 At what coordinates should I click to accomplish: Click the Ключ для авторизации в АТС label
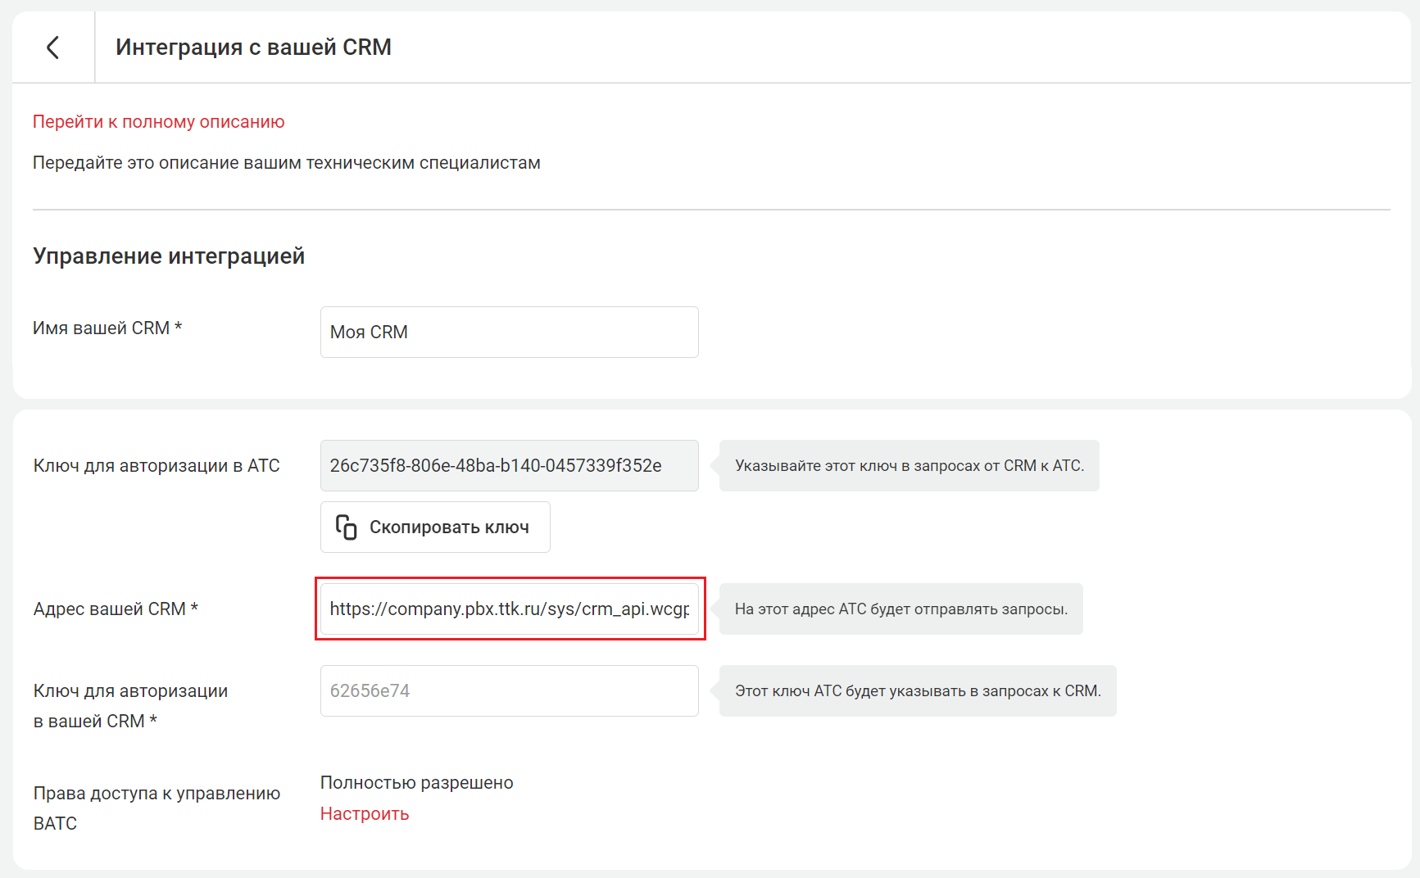click(x=157, y=466)
